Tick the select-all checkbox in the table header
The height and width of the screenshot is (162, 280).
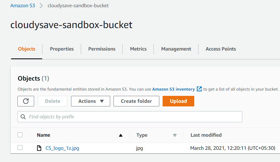point(20,135)
